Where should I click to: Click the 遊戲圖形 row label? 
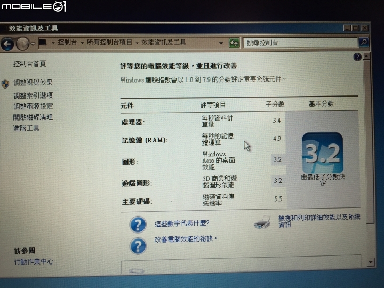tap(137, 183)
